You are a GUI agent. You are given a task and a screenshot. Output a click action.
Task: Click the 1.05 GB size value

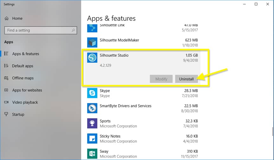(x=192, y=55)
